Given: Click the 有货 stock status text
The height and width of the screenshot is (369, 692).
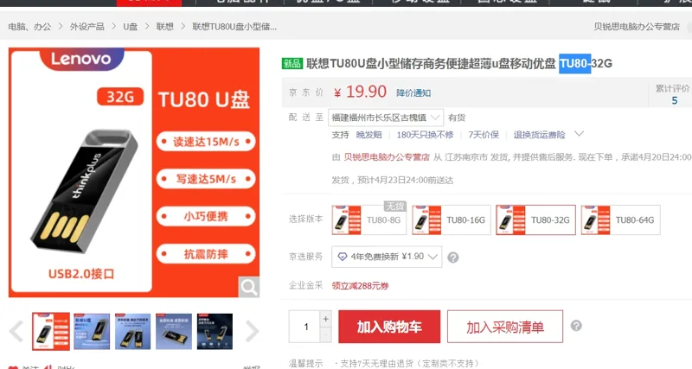Looking at the screenshot, I should click(457, 118).
